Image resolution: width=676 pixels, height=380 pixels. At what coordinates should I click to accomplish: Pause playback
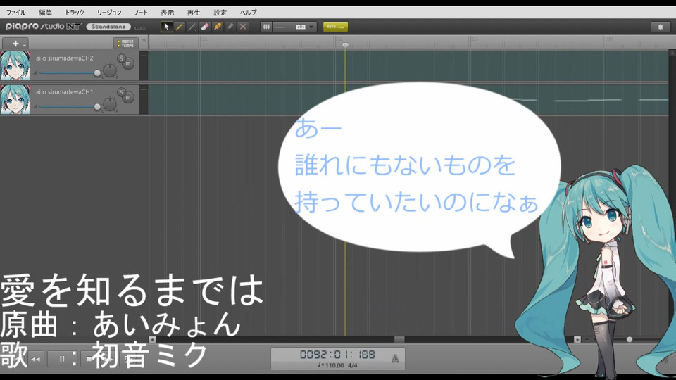pos(62,358)
